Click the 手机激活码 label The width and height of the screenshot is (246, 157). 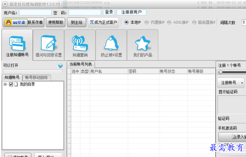[x=227, y=128]
